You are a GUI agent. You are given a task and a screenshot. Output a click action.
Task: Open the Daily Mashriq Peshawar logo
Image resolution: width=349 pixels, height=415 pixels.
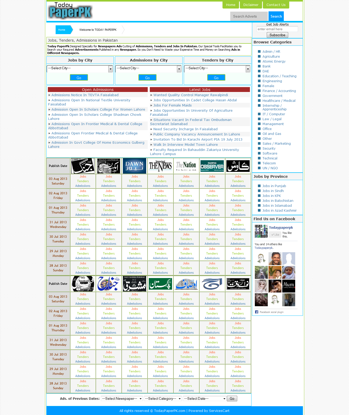click(135, 284)
